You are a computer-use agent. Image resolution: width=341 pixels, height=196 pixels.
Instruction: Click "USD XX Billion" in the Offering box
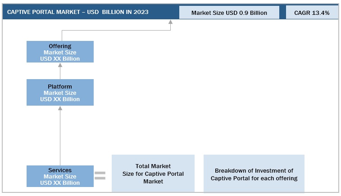point(60,58)
